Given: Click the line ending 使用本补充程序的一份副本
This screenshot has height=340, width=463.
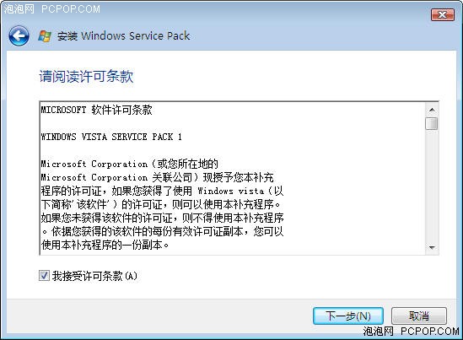Looking at the screenshot, I should coord(105,245).
